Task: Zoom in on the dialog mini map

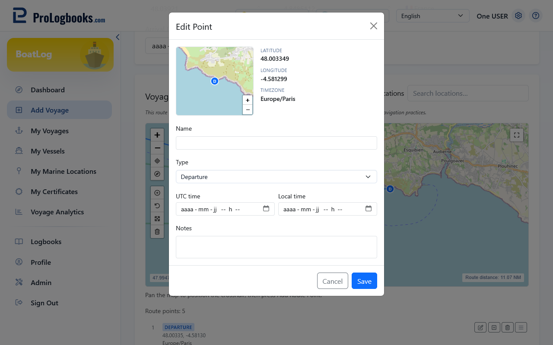Action: pyautogui.click(x=248, y=100)
